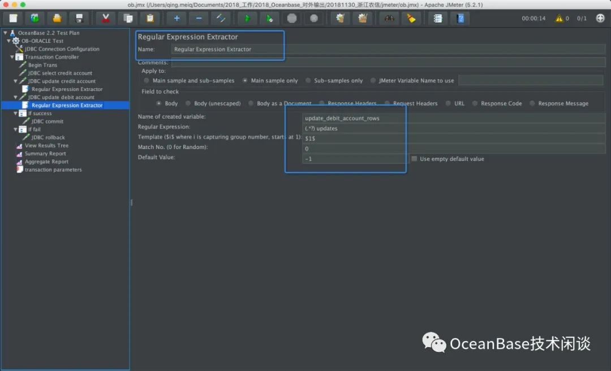Click the Clear All broom icon
Viewport: 611px width, 371px height.
point(411,18)
